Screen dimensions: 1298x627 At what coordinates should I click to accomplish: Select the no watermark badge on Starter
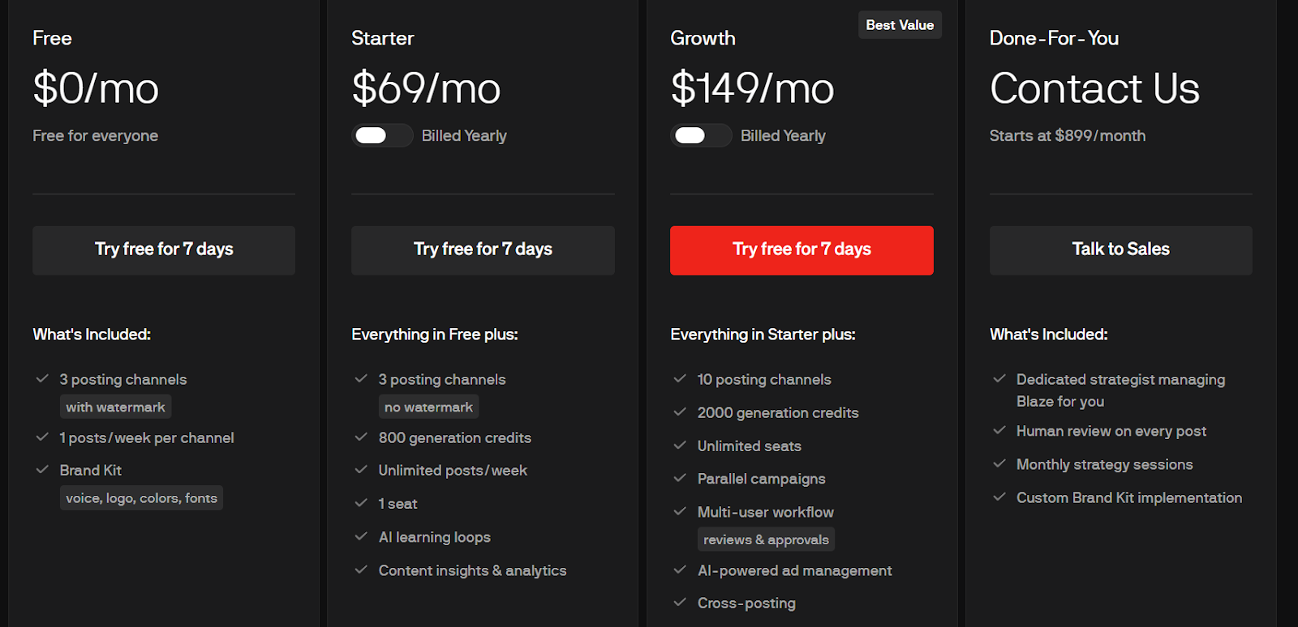point(428,406)
